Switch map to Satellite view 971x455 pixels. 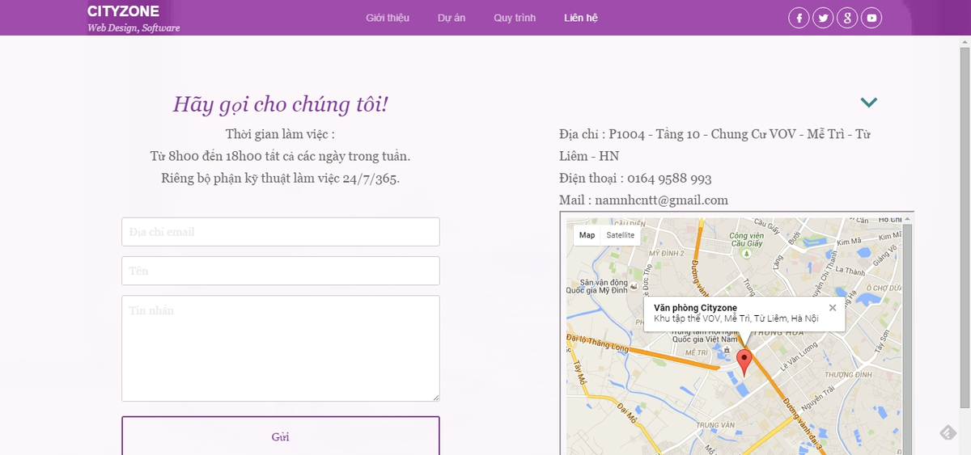click(x=621, y=235)
